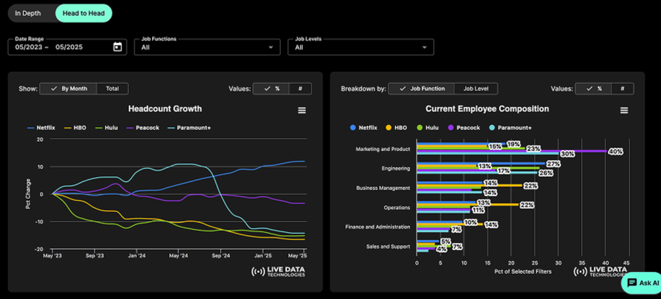The height and width of the screenshot is (299, 661).
Task: Select Total in Show toggle
Action: tap(112, 89)
